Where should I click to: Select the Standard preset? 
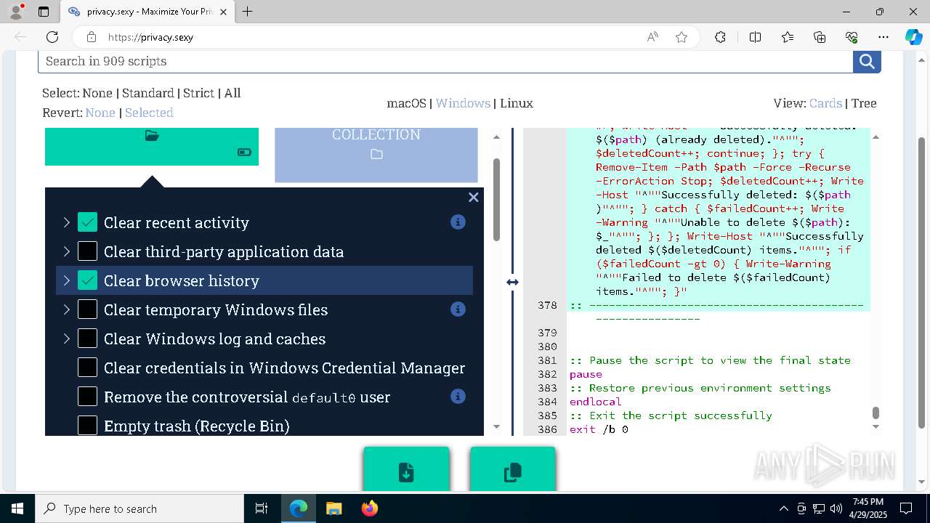[x=148, y=93]
